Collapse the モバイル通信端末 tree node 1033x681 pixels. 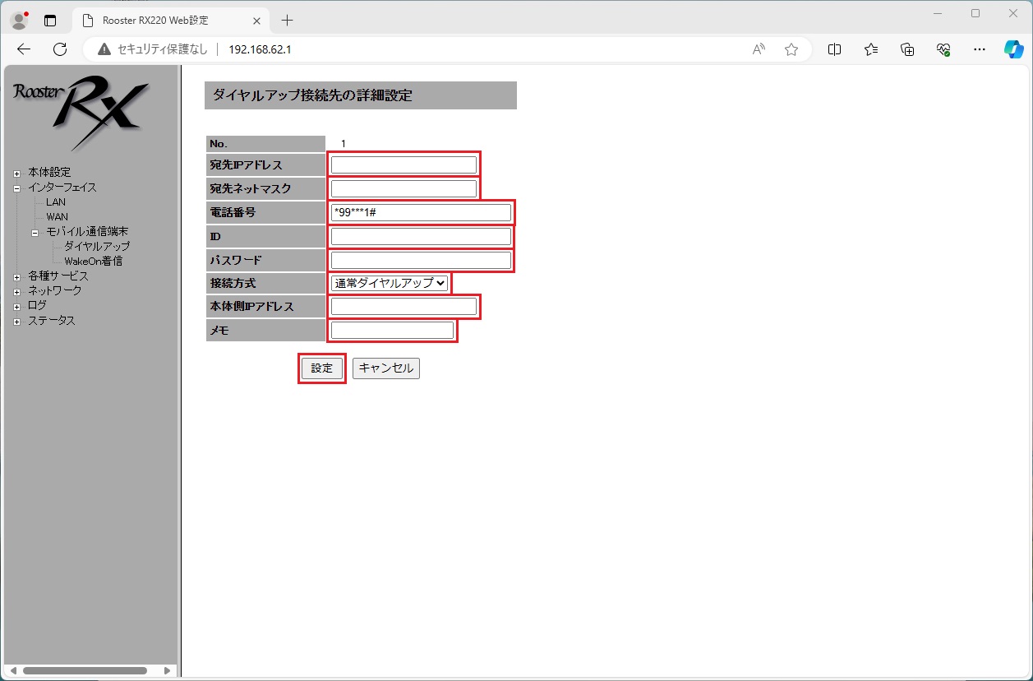coord(35,232)
